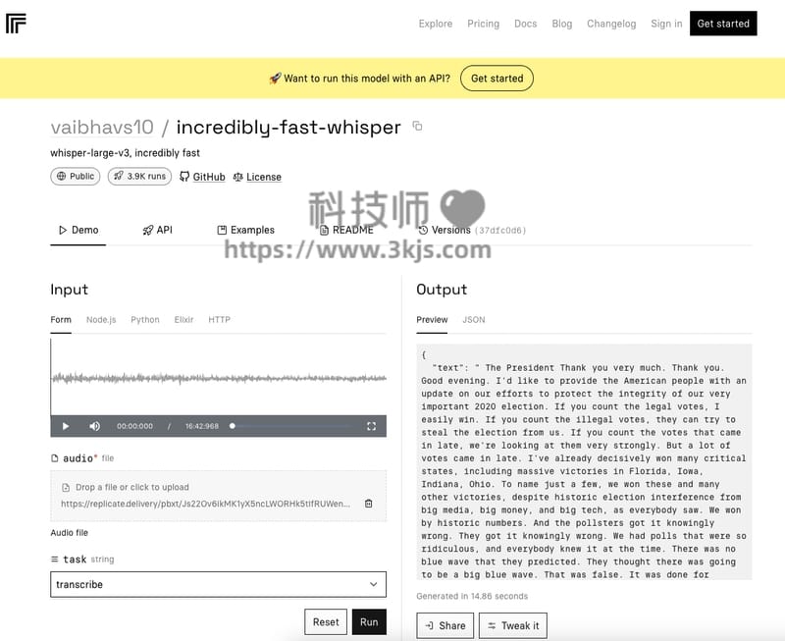Click the version hash 37dfc0d6
The image size is (785, 641).
click(x=499, y=231)
